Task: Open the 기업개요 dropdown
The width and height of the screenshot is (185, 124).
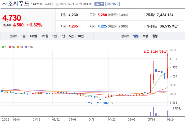Action: [x=112, y=4]
